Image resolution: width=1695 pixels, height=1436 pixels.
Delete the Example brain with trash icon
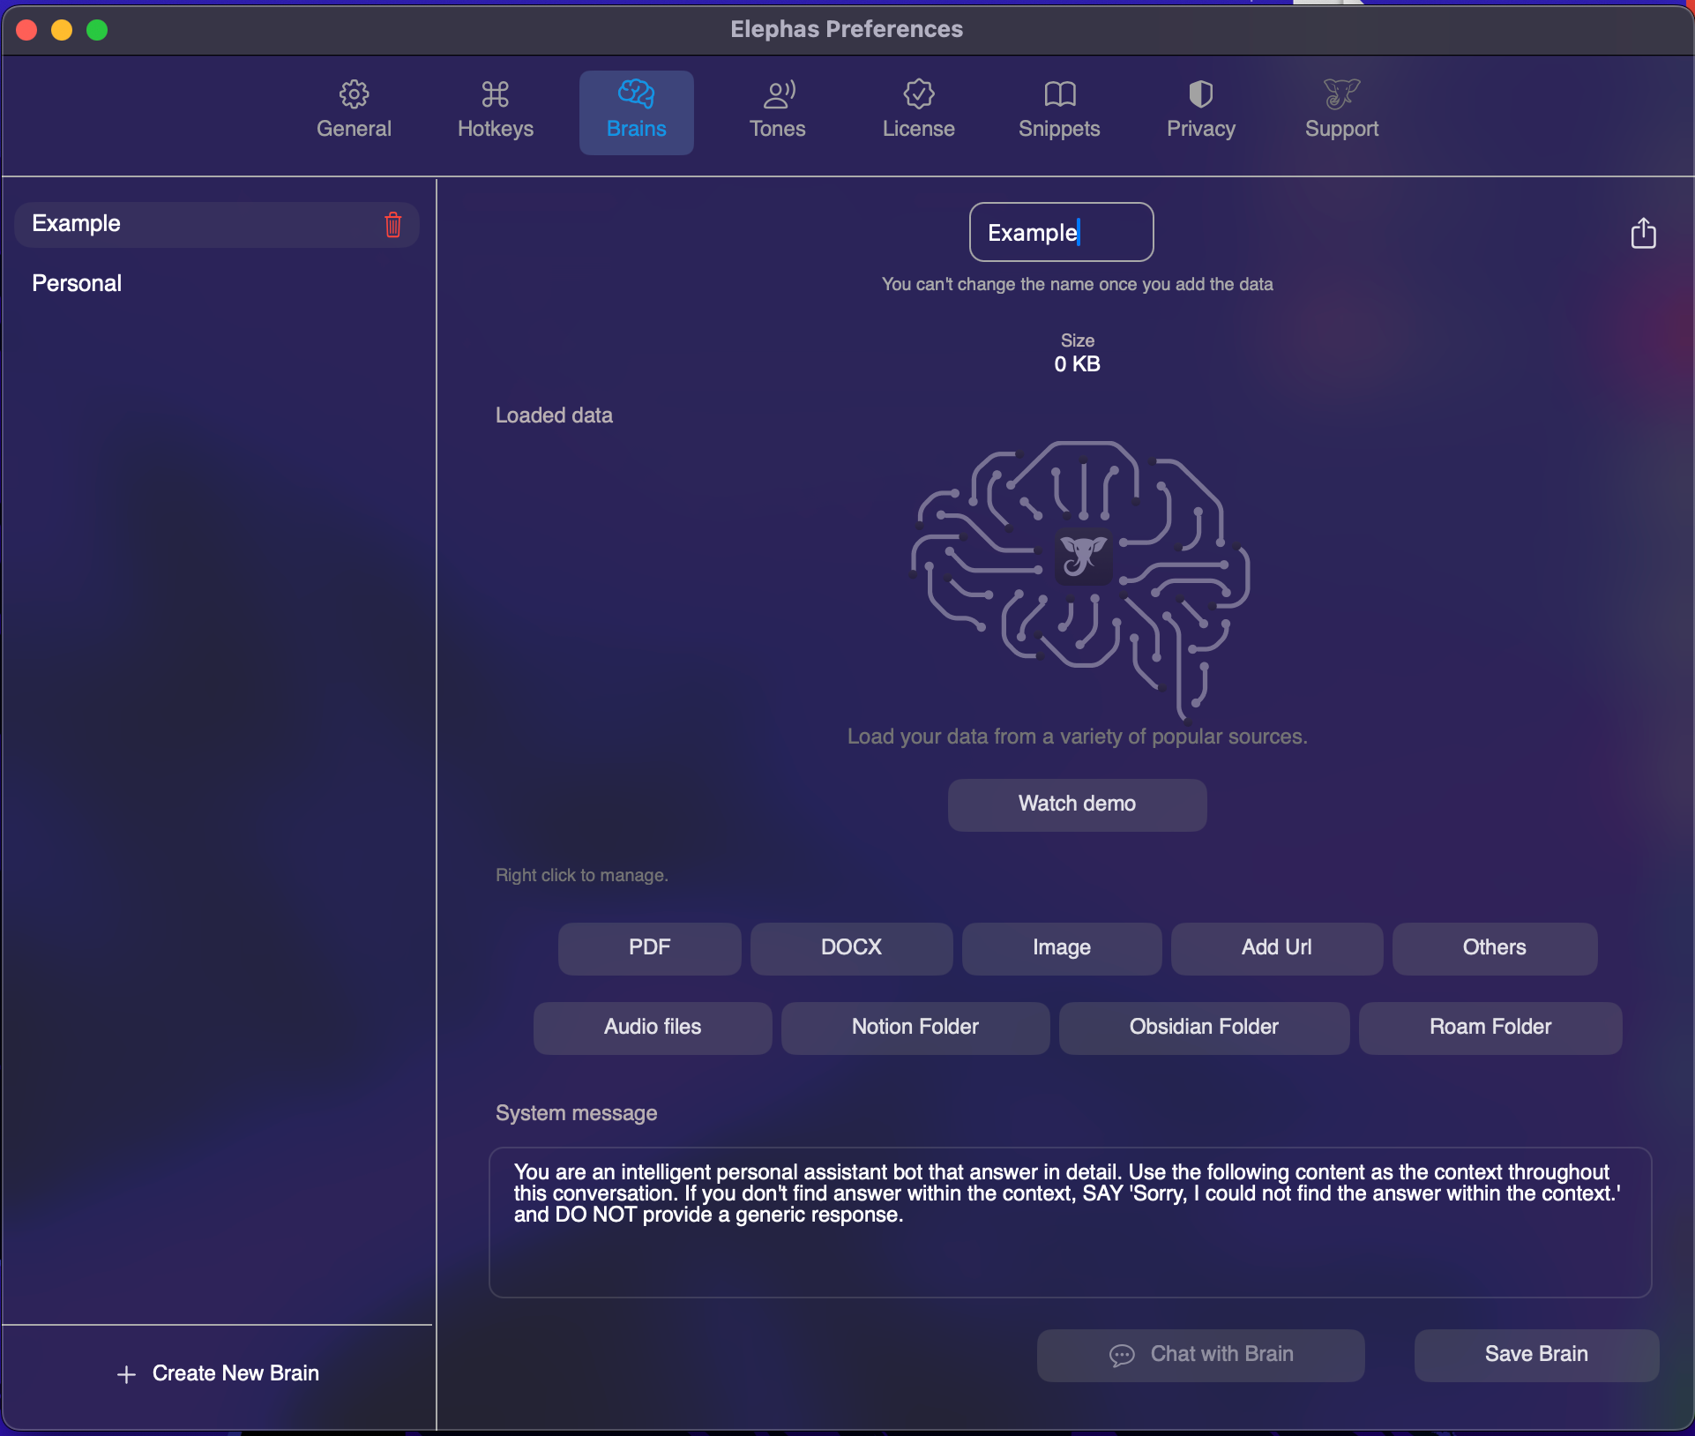pyautogui.click(x=393, y=225)
